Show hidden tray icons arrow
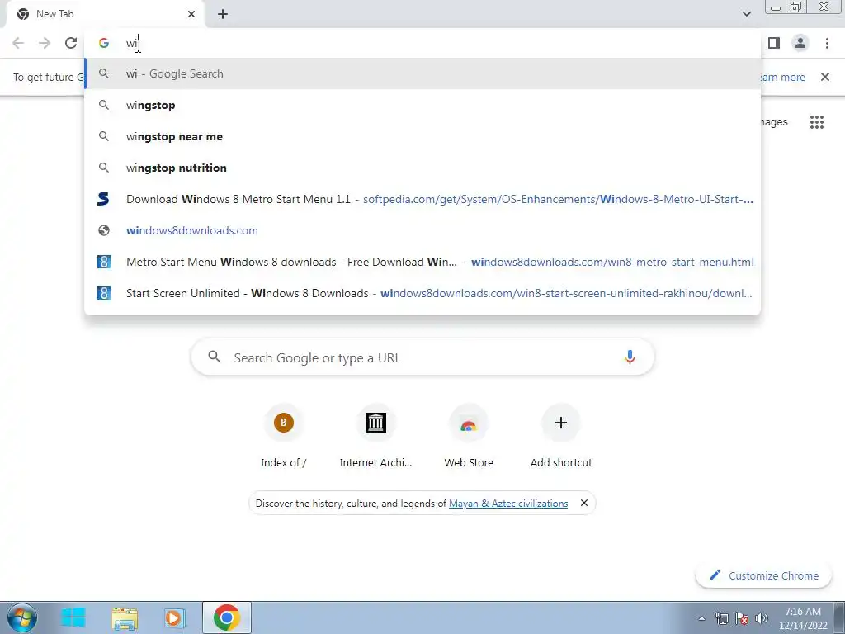Screen dimensions: 845x634 [701, 618]
